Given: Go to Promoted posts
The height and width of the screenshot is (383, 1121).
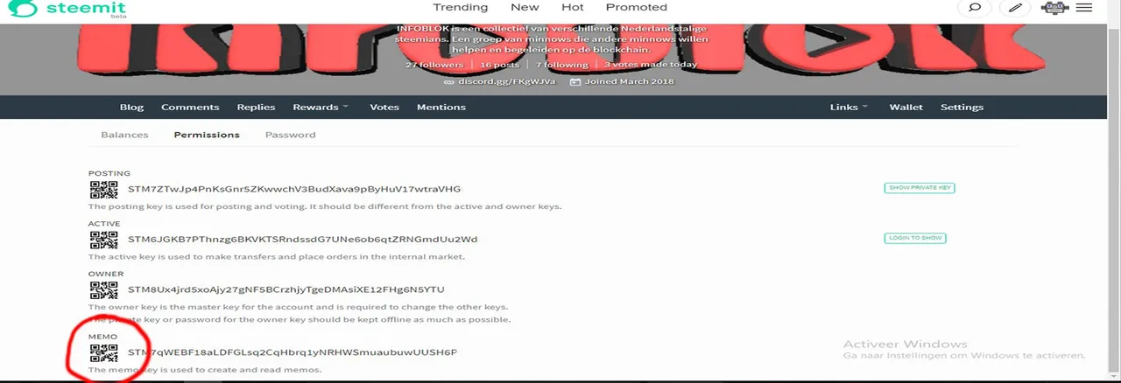Looking at the screenshot, I should (637, 7).
